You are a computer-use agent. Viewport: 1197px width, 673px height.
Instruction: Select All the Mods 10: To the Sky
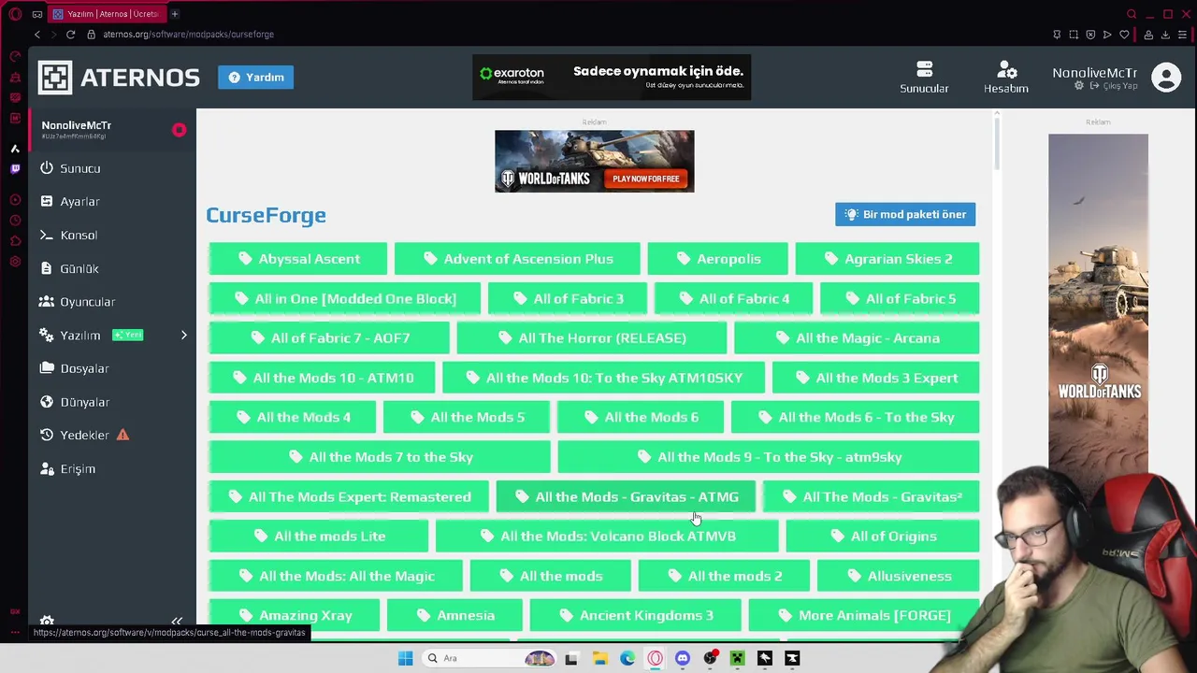coord(603,378)
